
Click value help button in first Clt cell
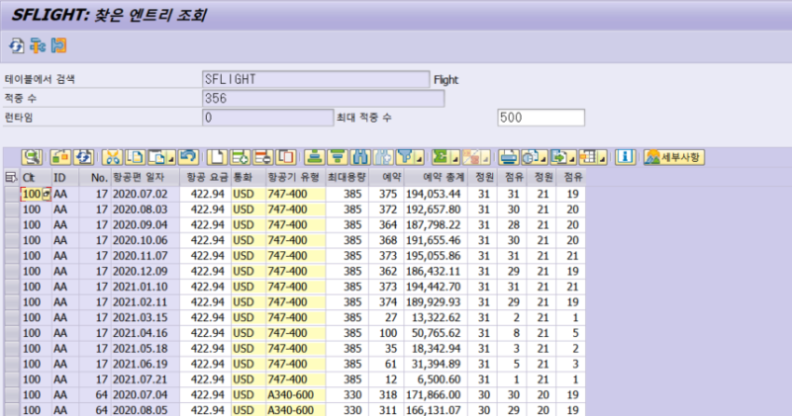pyautogui.click(x=46, y=194)
